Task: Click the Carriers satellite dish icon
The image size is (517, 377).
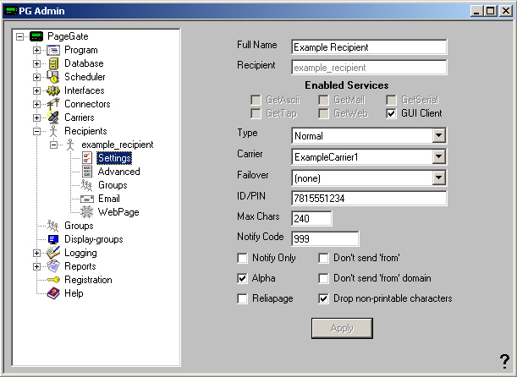Action: click(x=53, y=117)
